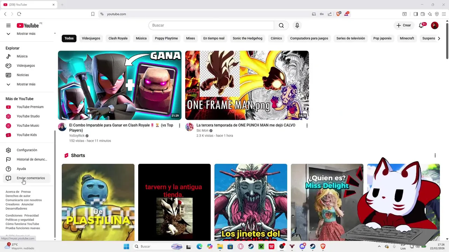Open the tarvern y la antigua tienda short
The height and width of the screenshot is (252, 449).
point(174,202)
